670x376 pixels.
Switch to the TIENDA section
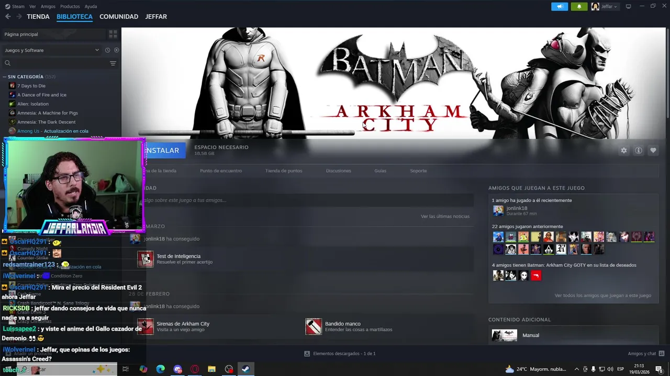click(38, 17)
